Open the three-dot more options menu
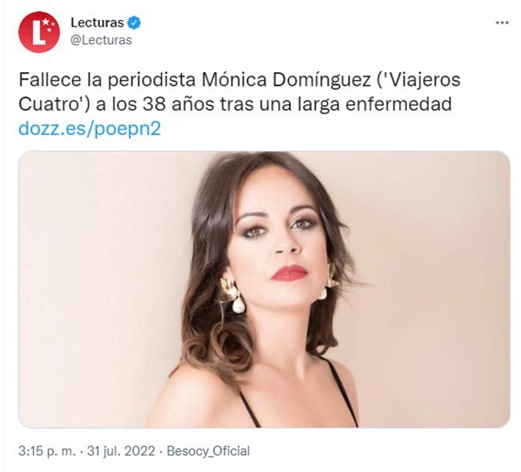Screen dimensions: 521x472 [x=502, y=22]
